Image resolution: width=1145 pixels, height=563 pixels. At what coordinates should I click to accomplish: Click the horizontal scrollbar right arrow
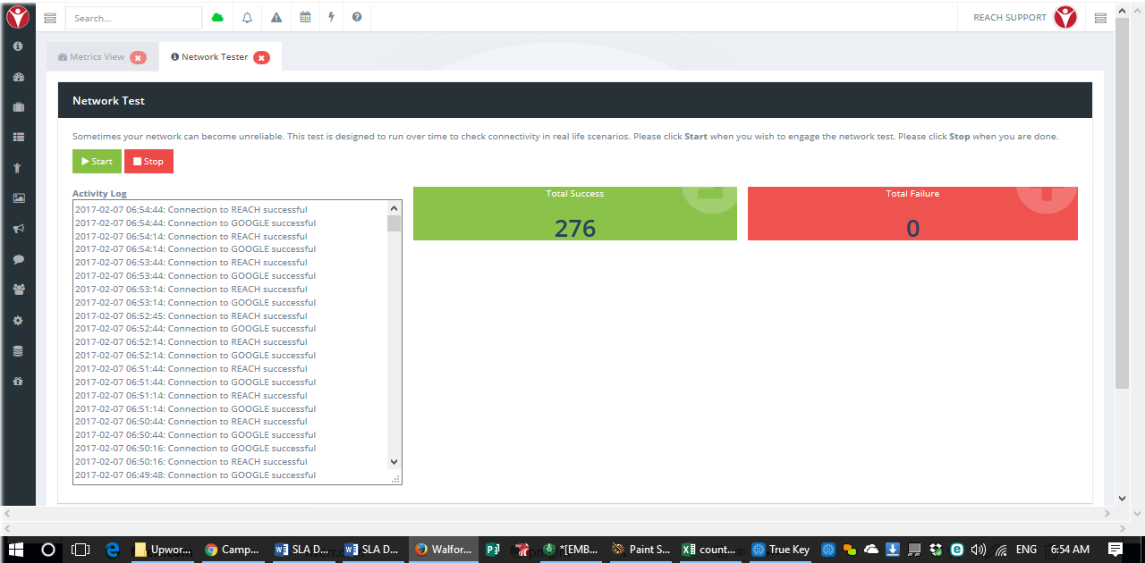point(1107,514)
